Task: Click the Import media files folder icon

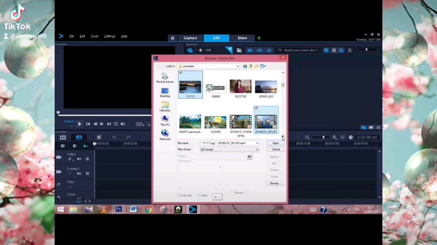Action: [x=239, y=50]
